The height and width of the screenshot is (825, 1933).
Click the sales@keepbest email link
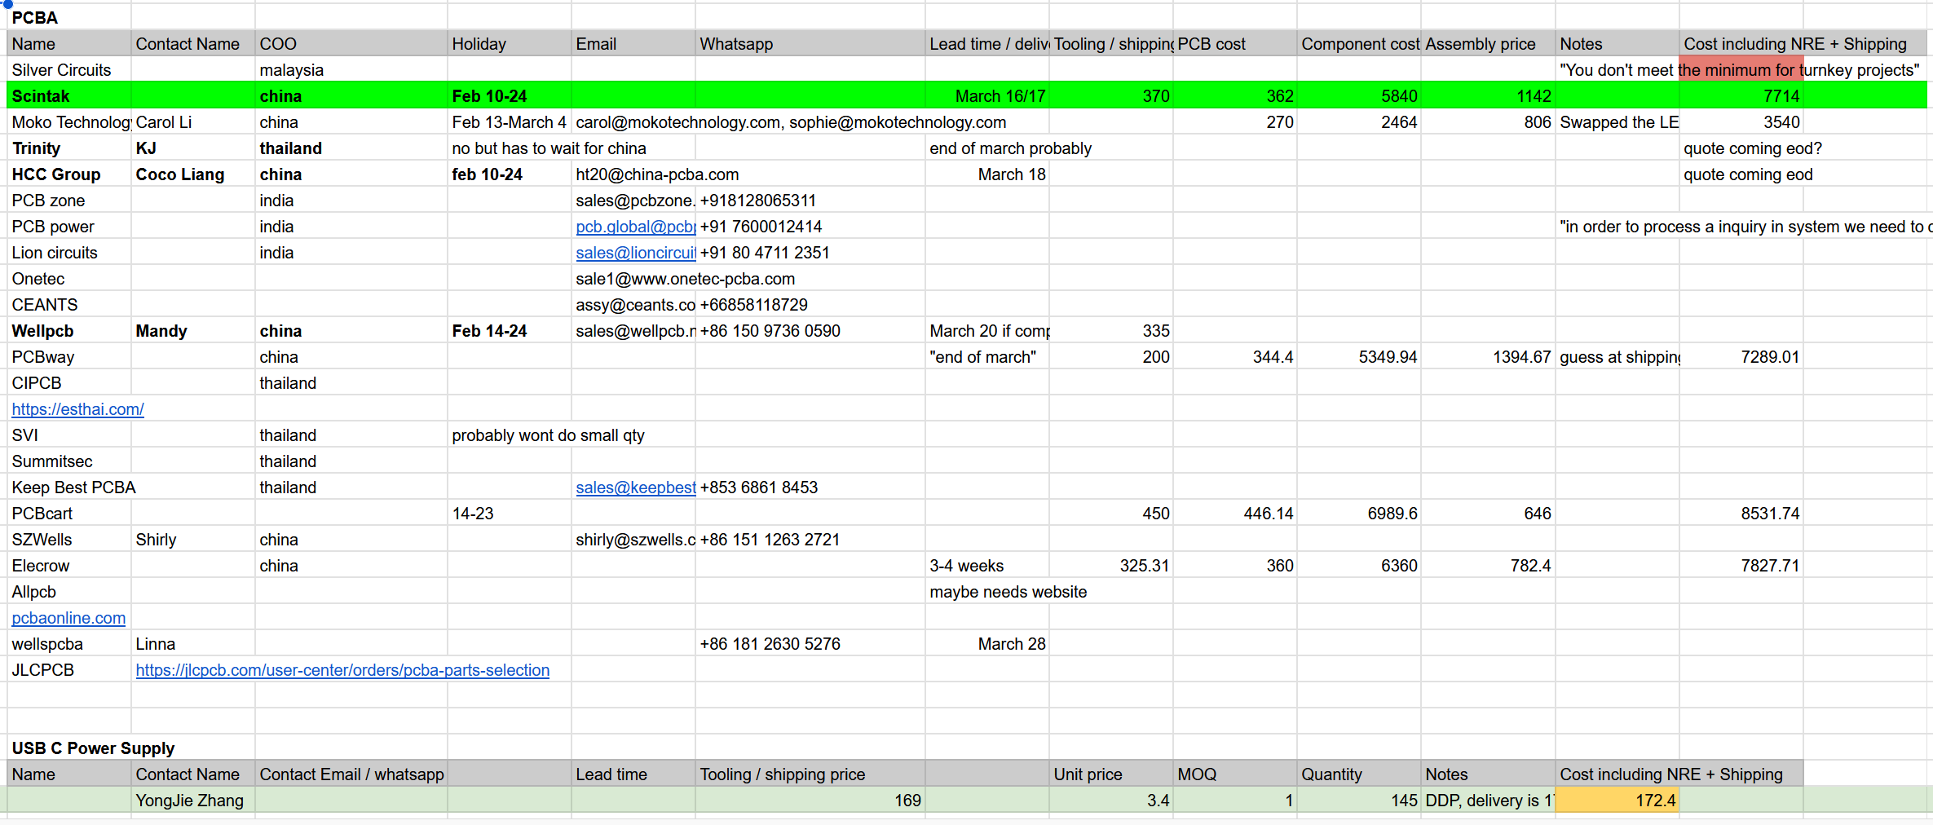(x=635, y=487)
